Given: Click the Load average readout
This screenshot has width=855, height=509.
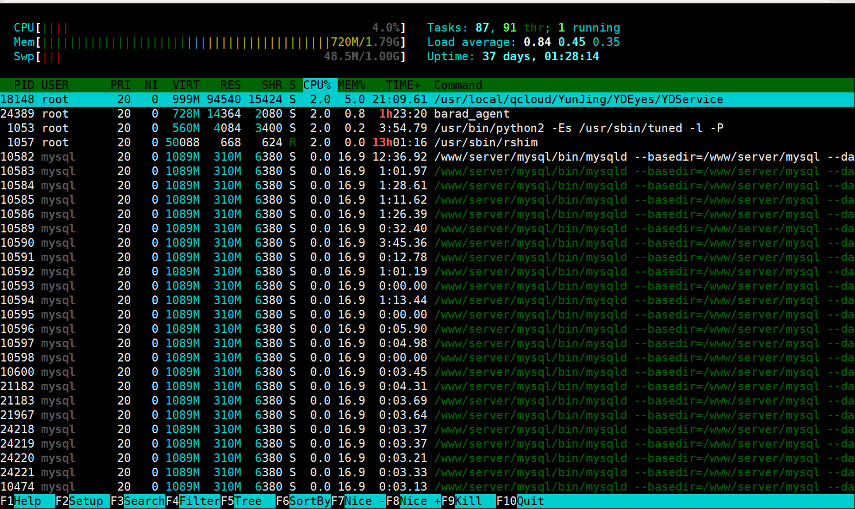Looking at the screenshot, I should coord(524,42).
